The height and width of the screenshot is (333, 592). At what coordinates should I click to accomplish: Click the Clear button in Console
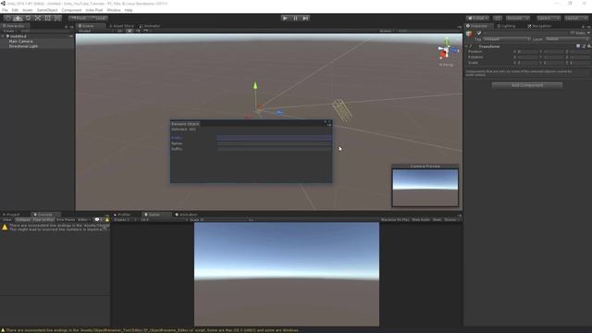pyautogui.click(x=7, y=220)
